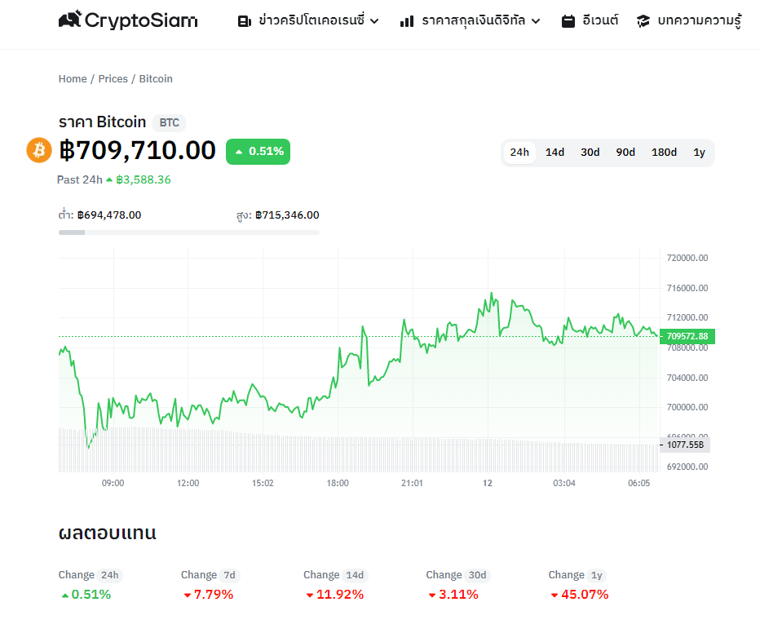The image size is (760, 633).
Task: Click the 7d change value 7.79%
Action: pyautogui.click(x=214, y=595)
